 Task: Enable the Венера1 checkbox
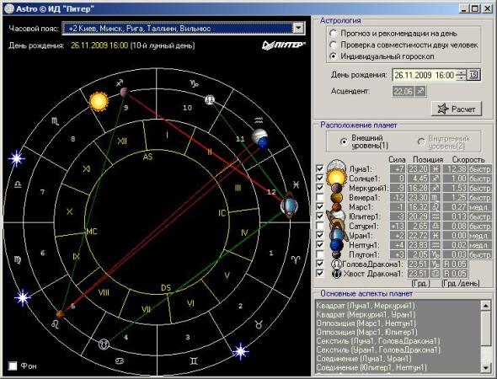(x=320, y=197)
